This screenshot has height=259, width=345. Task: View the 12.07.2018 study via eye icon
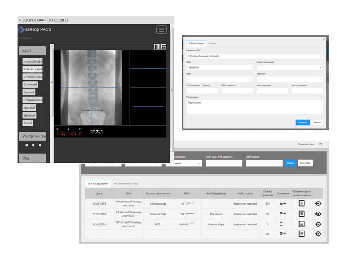pyautogui.click(x=318, y=203)
